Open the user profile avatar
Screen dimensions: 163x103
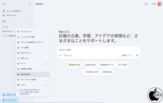159,4
